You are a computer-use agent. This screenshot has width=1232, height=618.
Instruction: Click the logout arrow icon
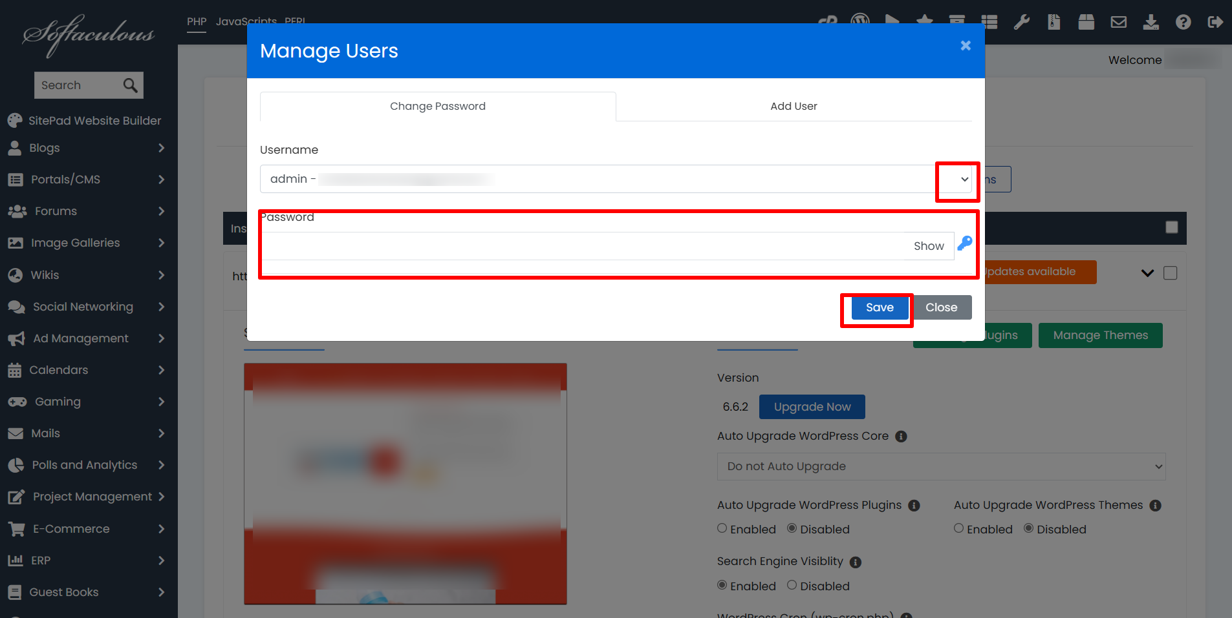pyautogui.click(x=1215, y=23)
